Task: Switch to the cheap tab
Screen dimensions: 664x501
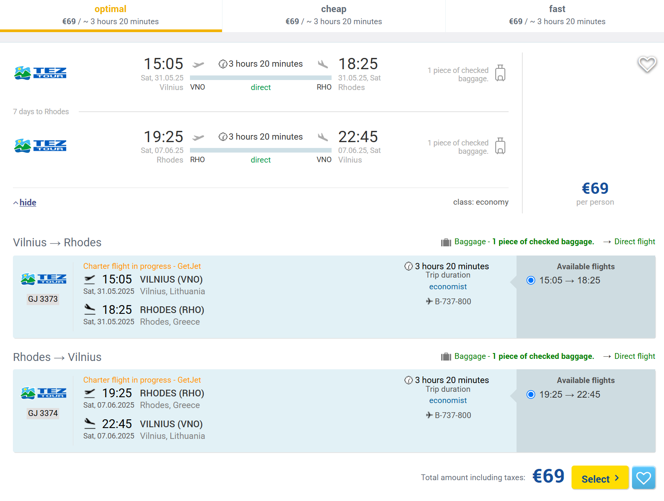Action: (334, 15)
